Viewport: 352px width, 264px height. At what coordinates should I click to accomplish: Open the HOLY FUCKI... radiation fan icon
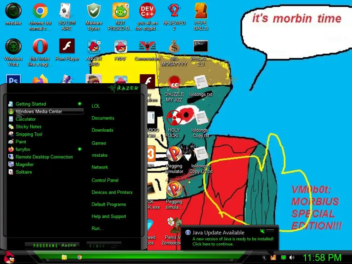pos(174,124)
